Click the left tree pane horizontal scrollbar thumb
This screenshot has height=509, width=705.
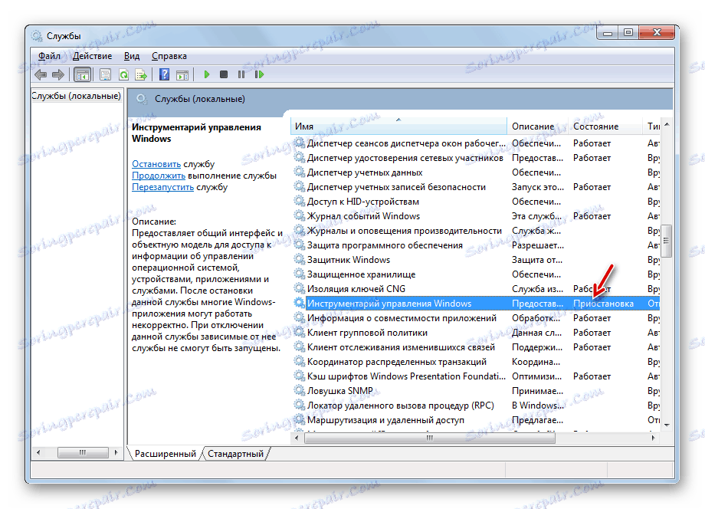(x=83, y=452)
